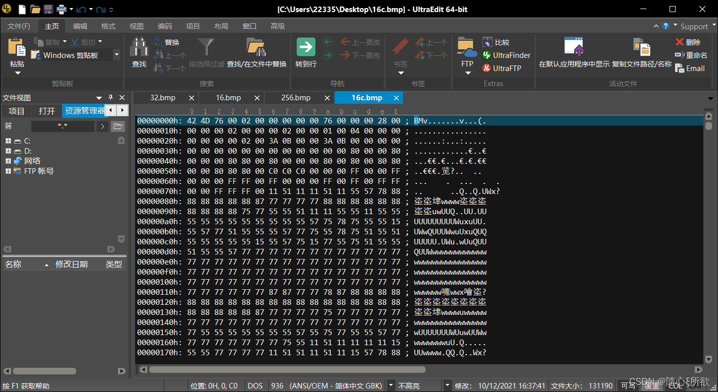Switch to the 视图 ribbon tab
Viewport: 718px width, 392px height.
coord(137,26)
